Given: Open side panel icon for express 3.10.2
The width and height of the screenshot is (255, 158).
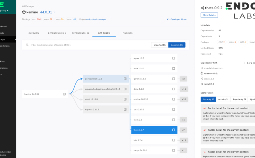Looking at the screenshot, I should coord(125,109).
